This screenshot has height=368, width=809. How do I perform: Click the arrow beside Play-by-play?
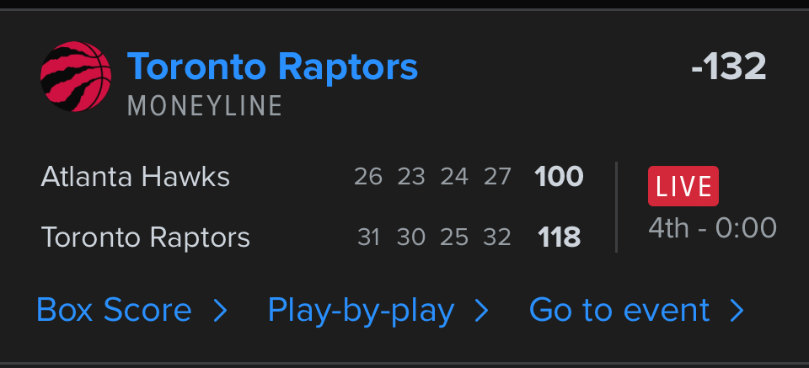tap(481, 312)
